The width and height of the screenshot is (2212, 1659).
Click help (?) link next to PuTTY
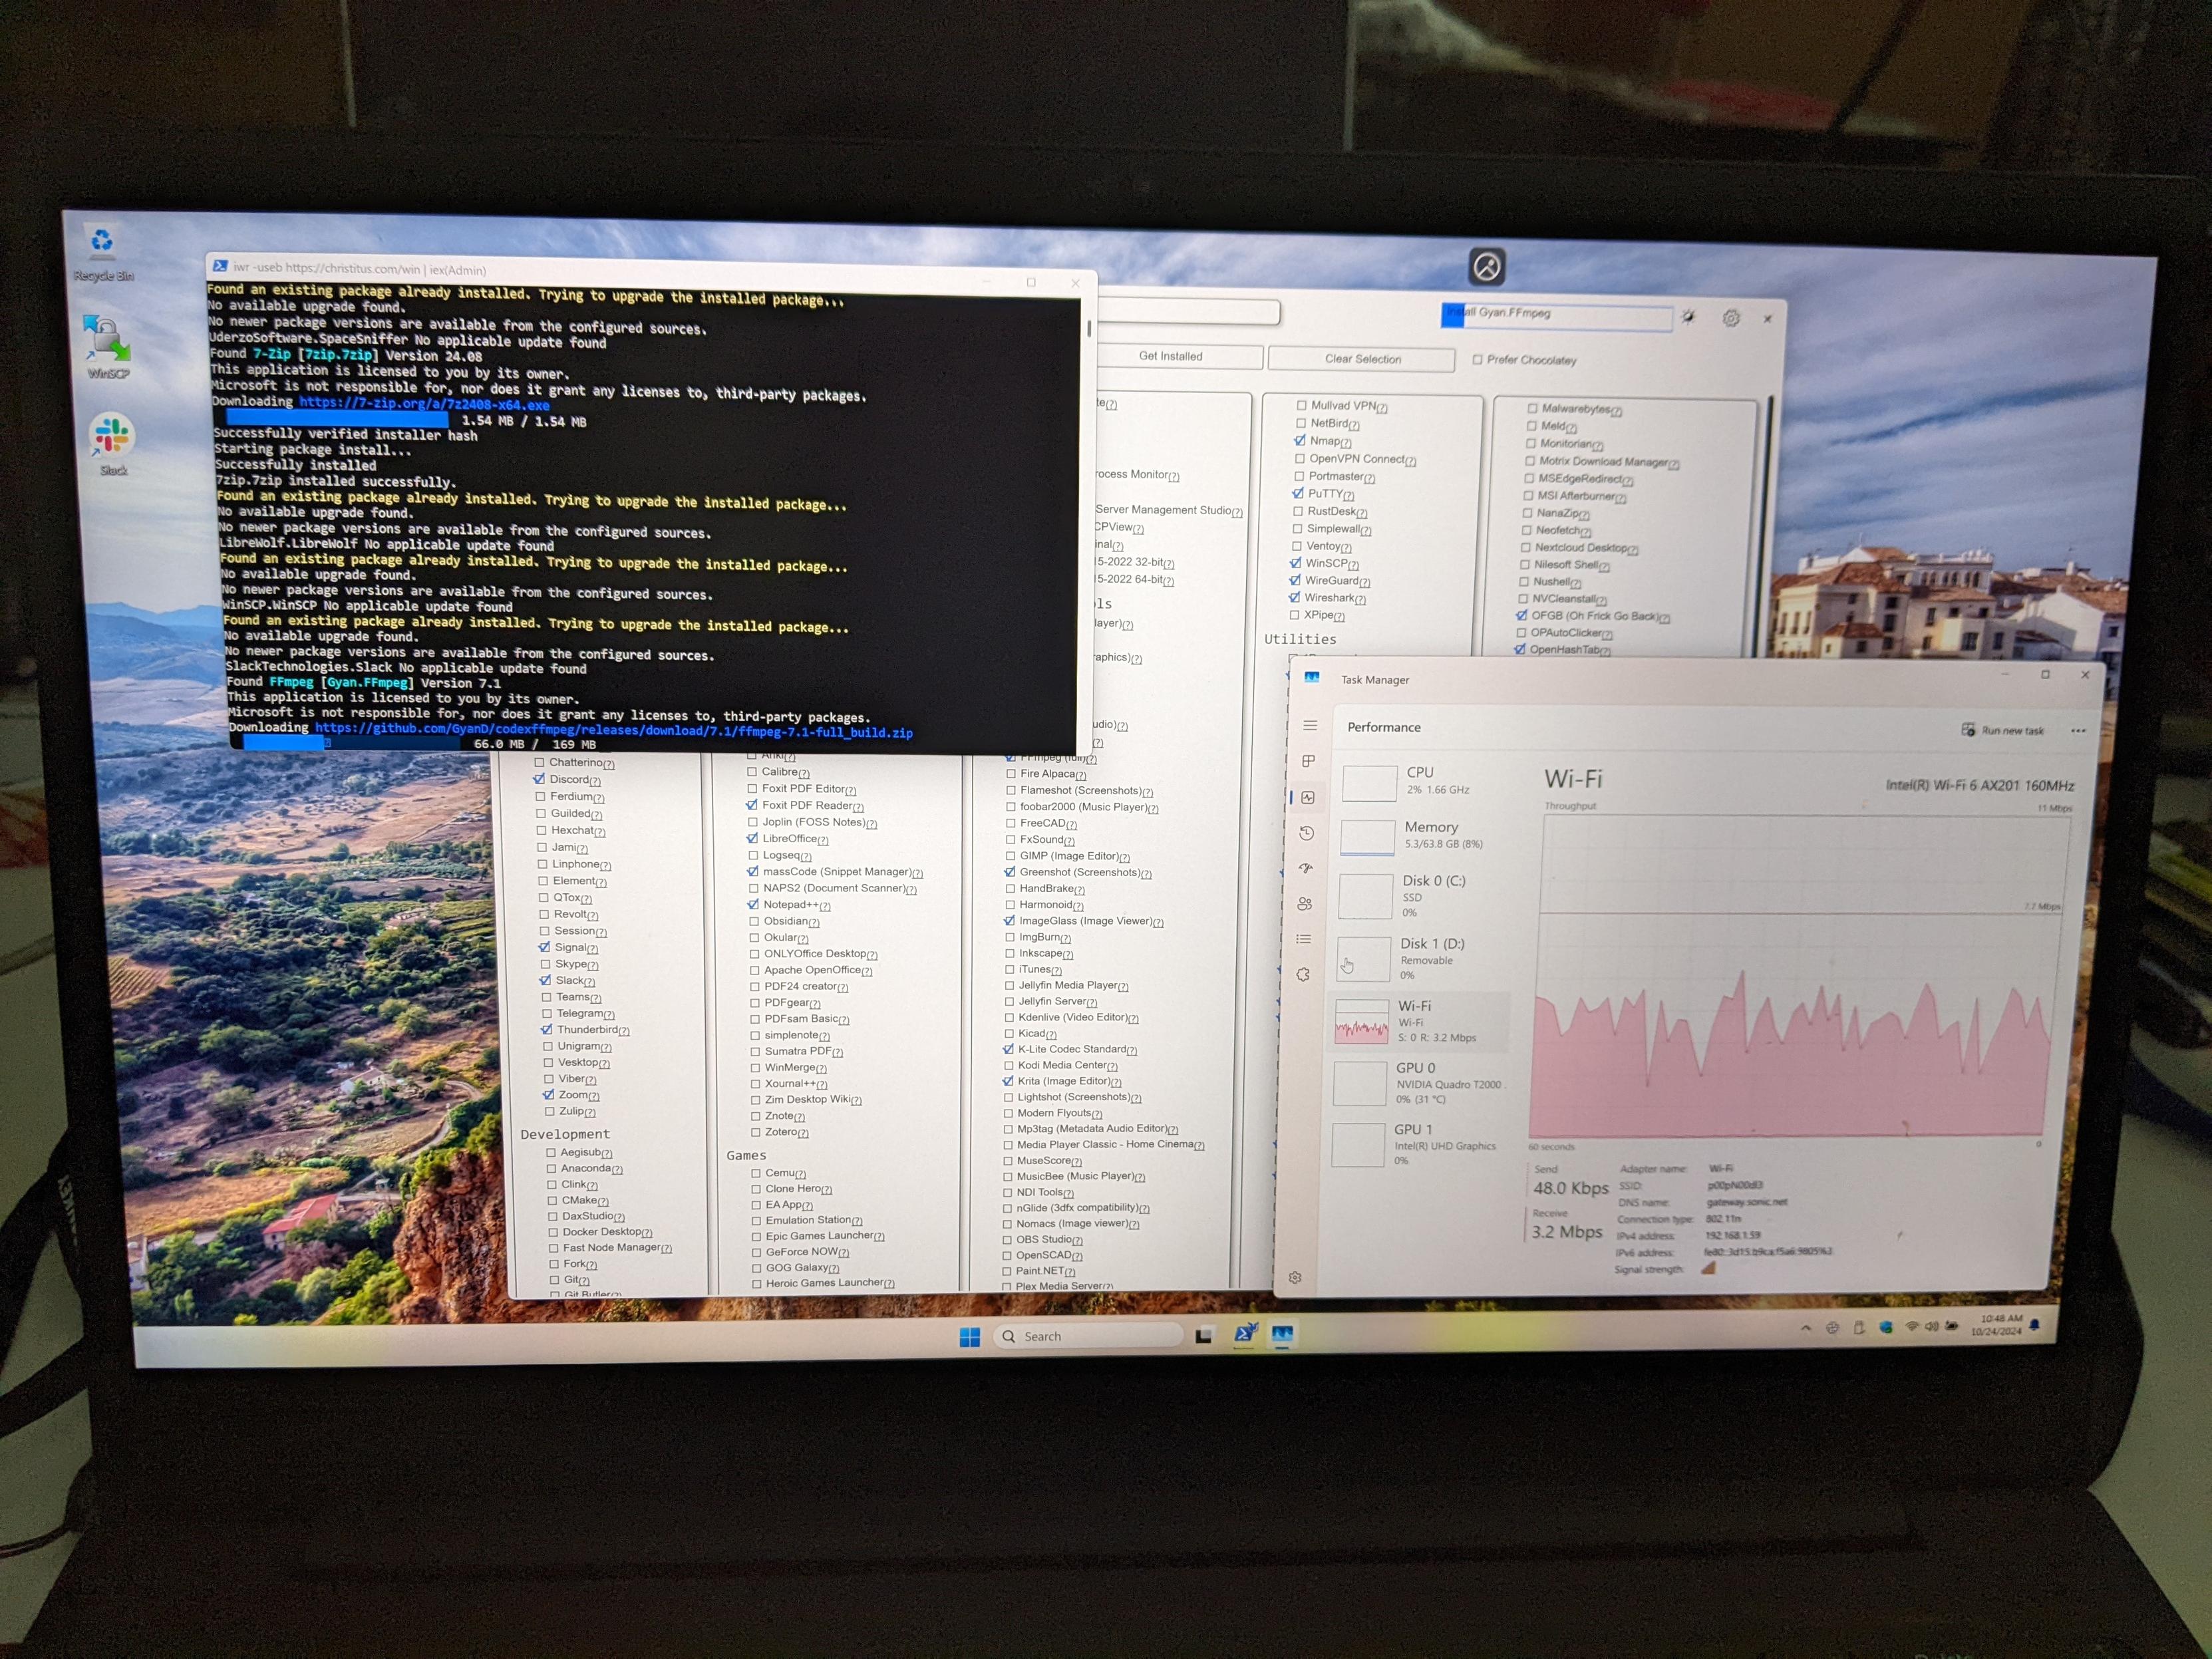point(1349,495)
